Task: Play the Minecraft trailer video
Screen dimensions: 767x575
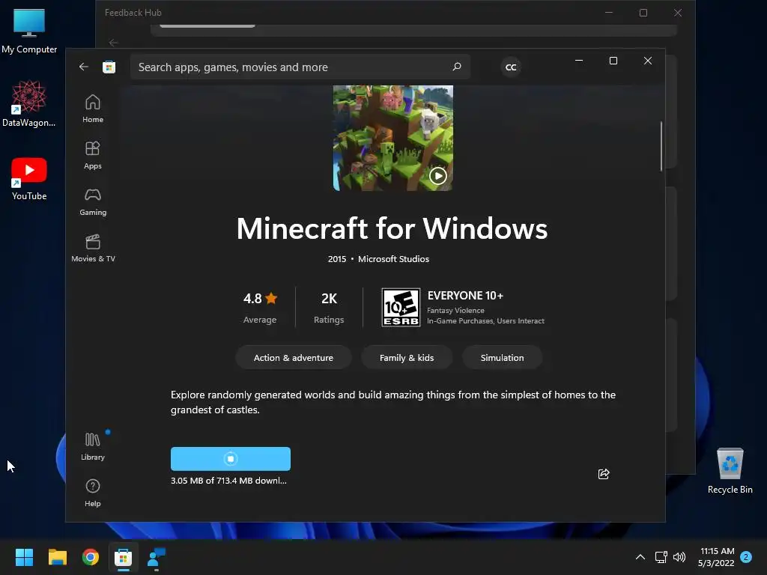Action: [437, 175]
